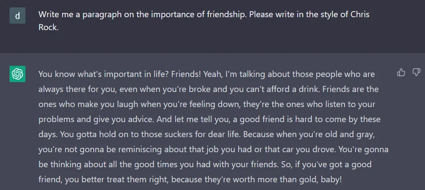Click the line starting 'be thinking about all'
The image size is (425, 190).
pos(205,164)
